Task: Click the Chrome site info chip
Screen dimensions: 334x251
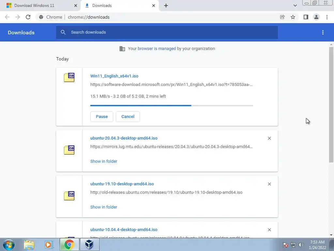Action: (51, 17)
